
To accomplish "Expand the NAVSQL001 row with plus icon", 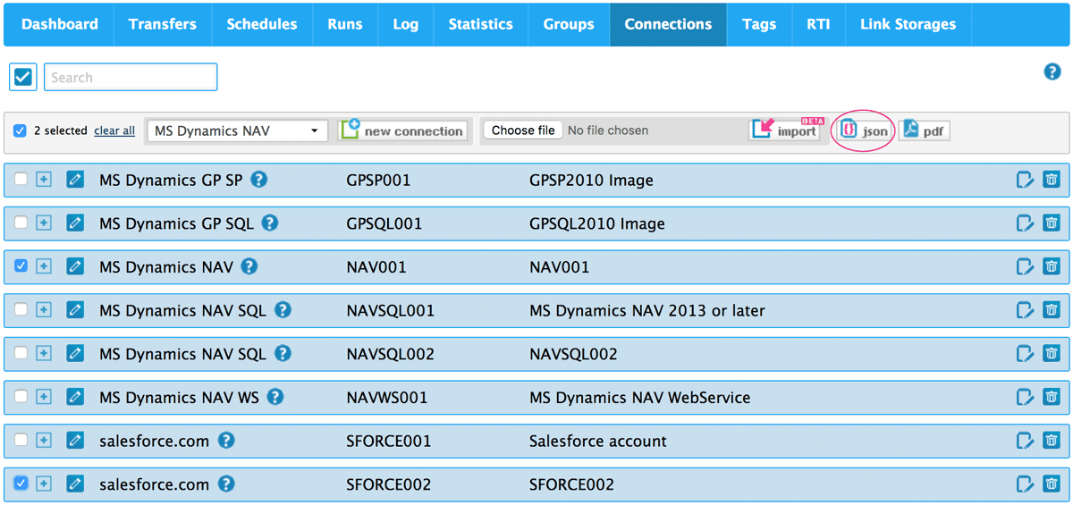I will click(43, 310).
